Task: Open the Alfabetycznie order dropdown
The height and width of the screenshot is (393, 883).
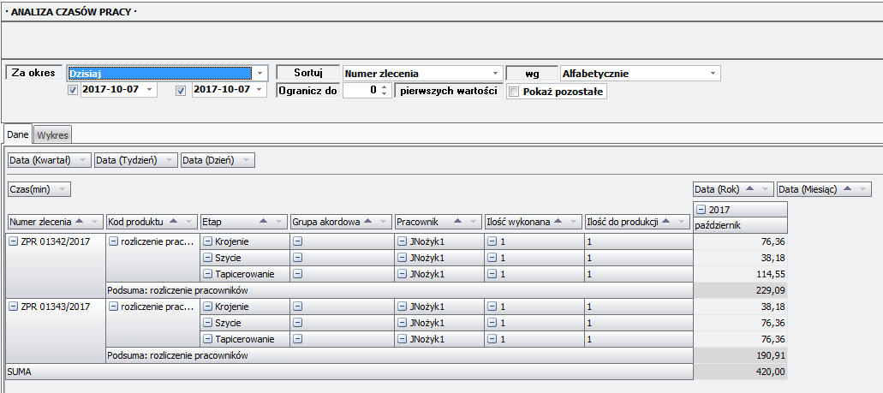Action: click(x=713, y=74)
